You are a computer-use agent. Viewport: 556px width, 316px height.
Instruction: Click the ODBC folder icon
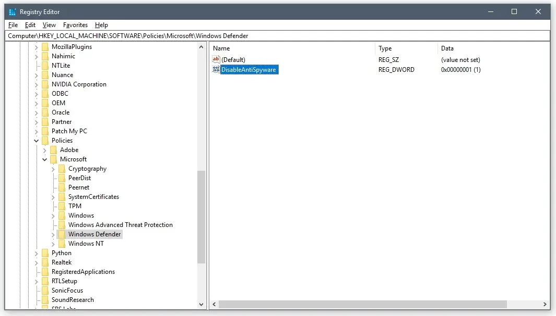45,94
